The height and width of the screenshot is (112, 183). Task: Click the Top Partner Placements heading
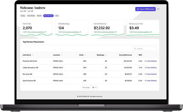coord(33,42)
